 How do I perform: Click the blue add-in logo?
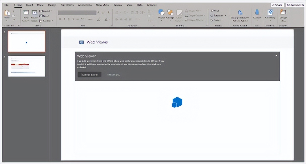177,102
